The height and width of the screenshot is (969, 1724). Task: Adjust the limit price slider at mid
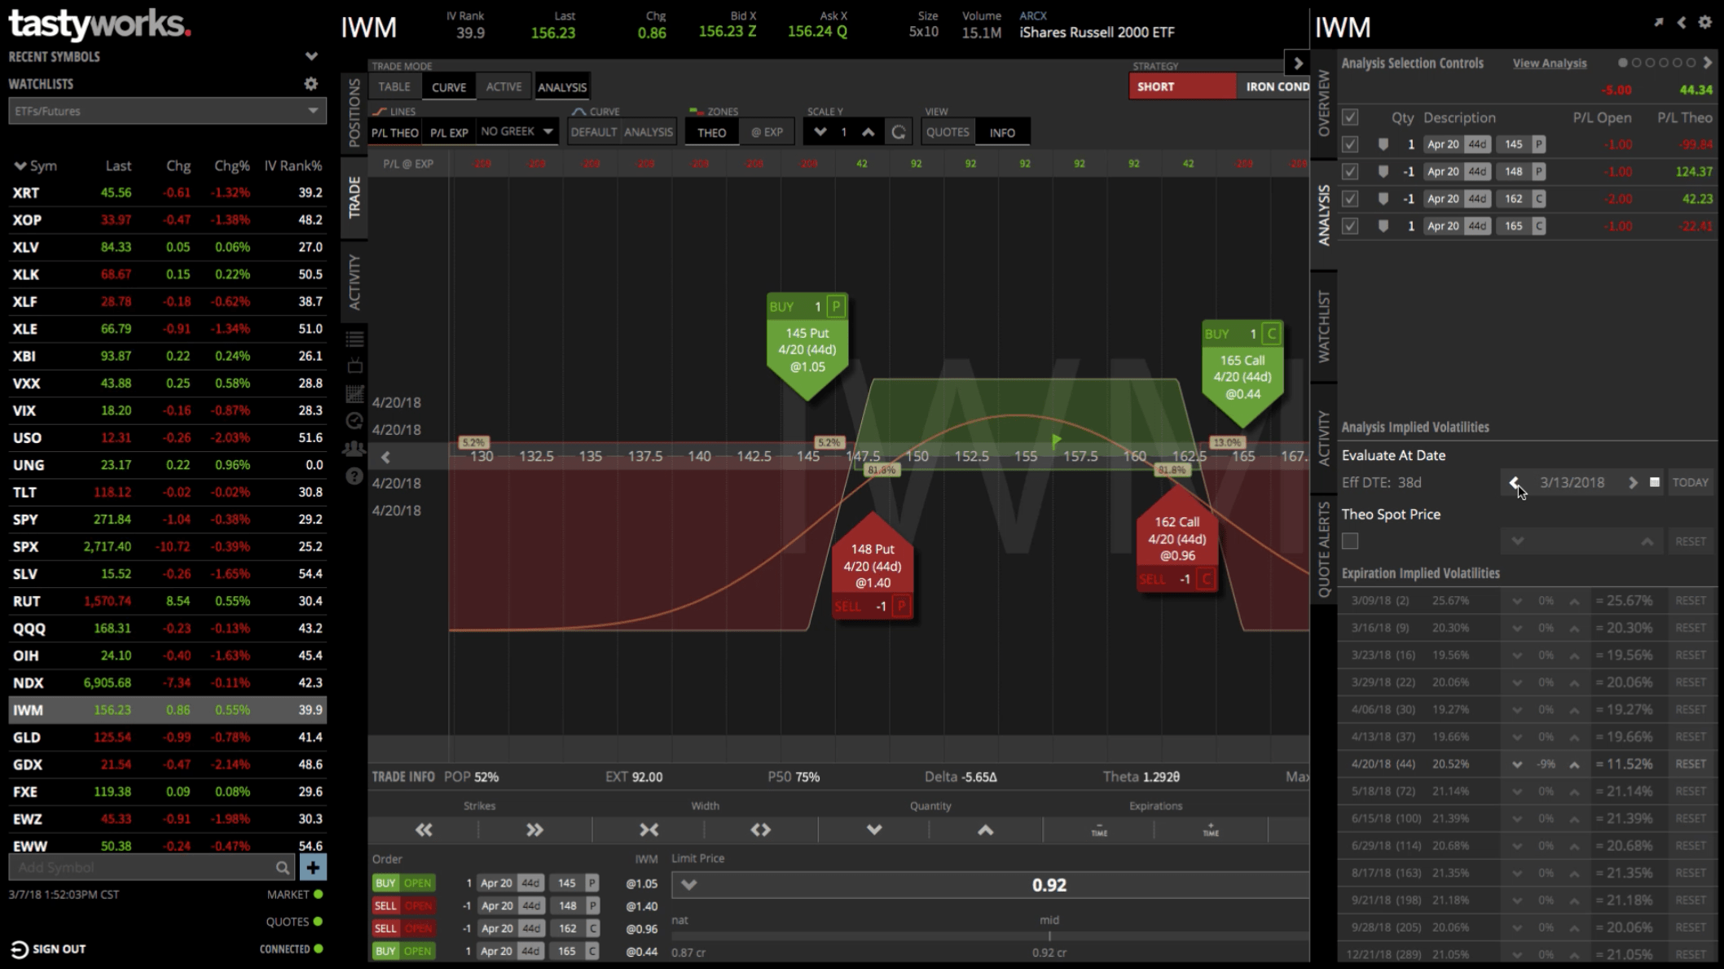[1049, 936]
